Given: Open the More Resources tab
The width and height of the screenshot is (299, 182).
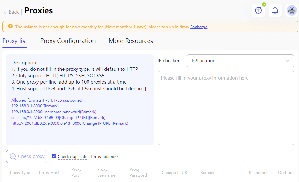Looking at the screenshot, I should pos(131,41).
